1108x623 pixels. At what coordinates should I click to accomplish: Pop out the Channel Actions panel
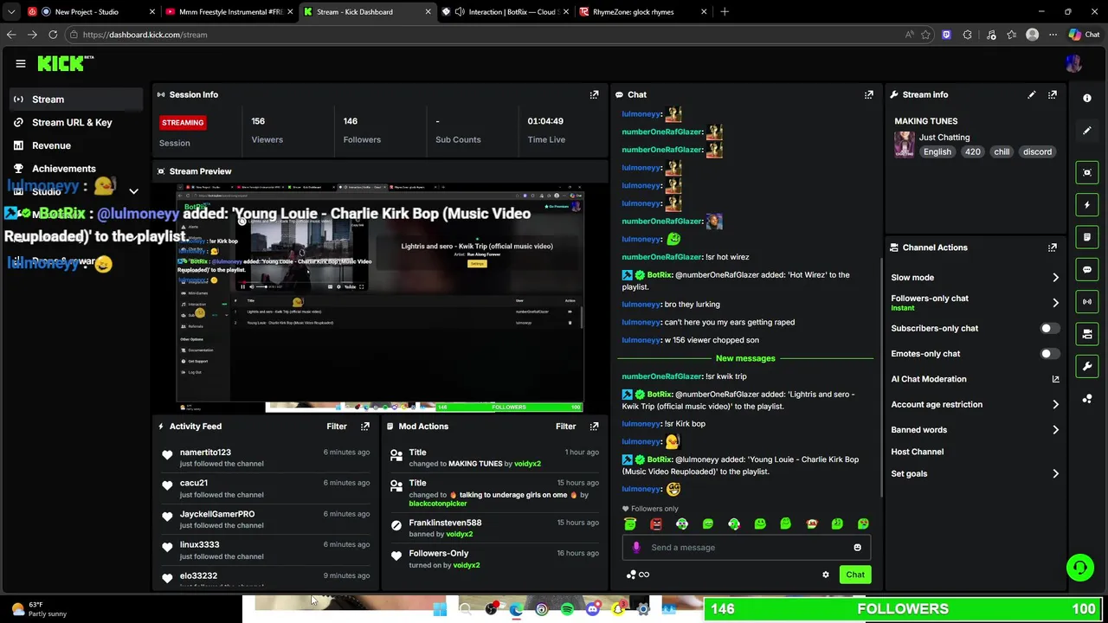(x=1053, y=247)
